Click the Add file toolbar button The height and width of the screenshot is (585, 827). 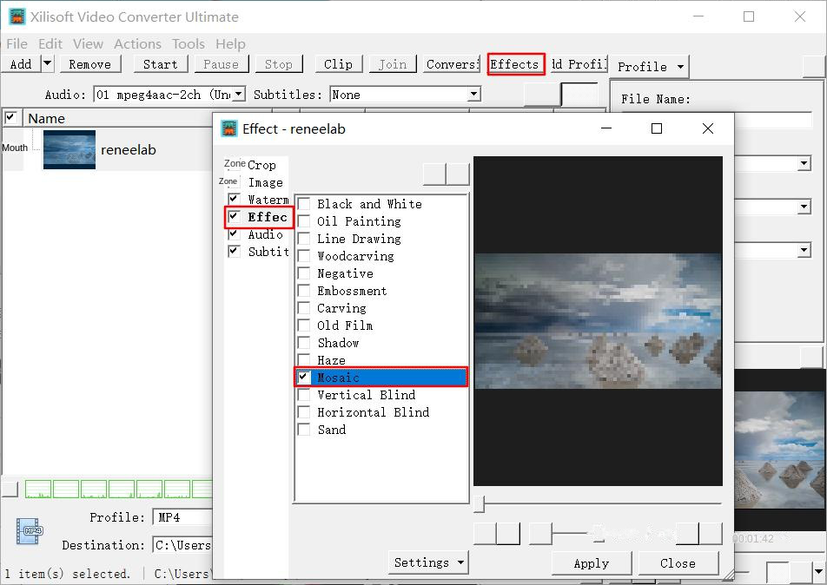tap(21, 64)
